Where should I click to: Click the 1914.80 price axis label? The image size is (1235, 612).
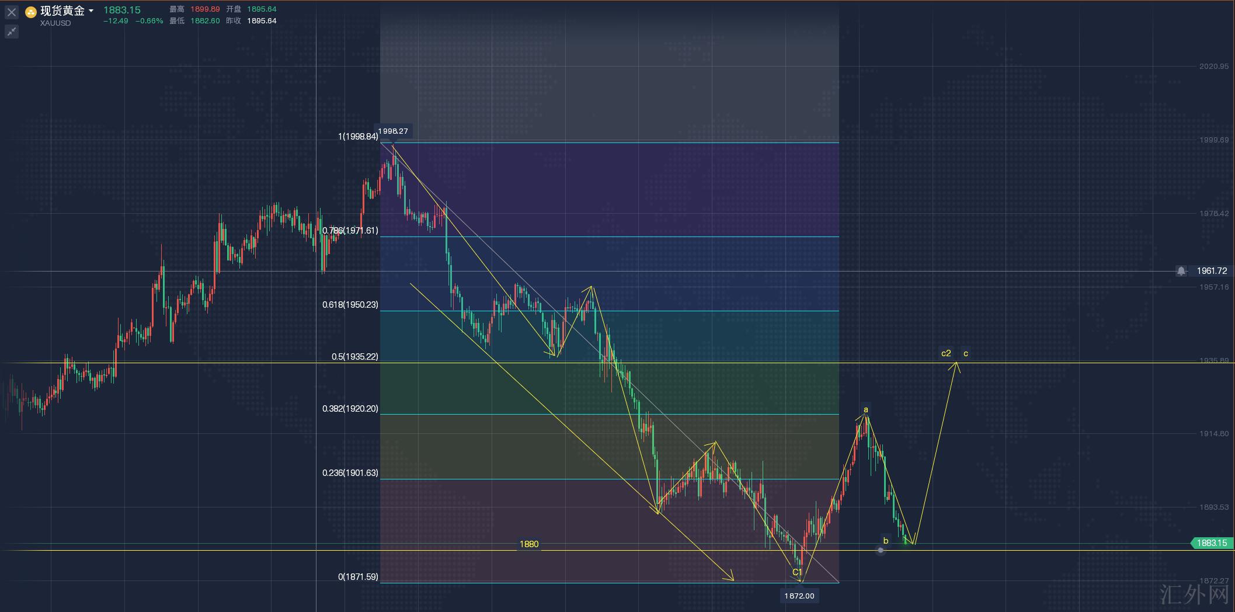1214,434
